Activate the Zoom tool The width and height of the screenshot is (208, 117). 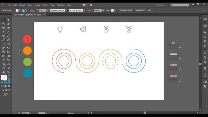coord(8,72)
